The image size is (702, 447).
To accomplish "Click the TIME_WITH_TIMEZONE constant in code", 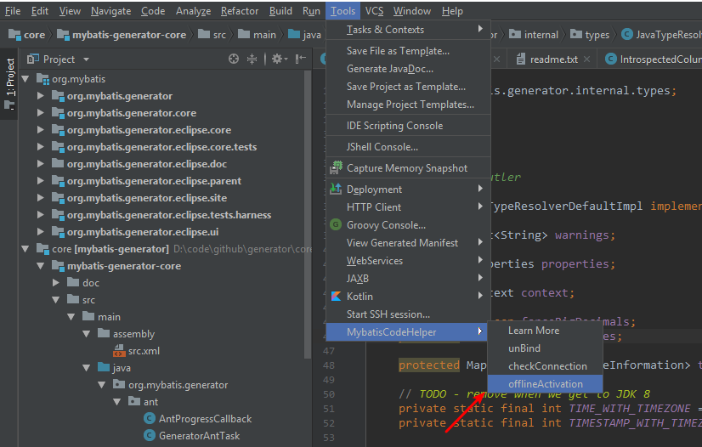I will pyautogui.click(x=630, y=409).
